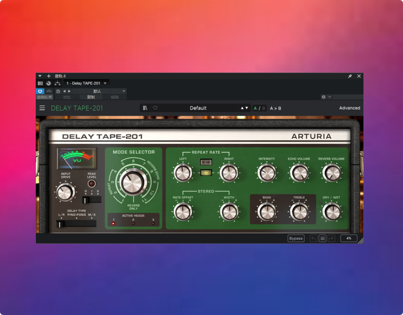The width and height of the screenshot is (403, 315).
Task: Click the REVERB ONLY label
Action: [x=133, y=207]
